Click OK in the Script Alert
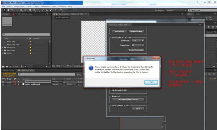This screenshot has width=217, height=130. pyautogui.click(x=151, y=82)
